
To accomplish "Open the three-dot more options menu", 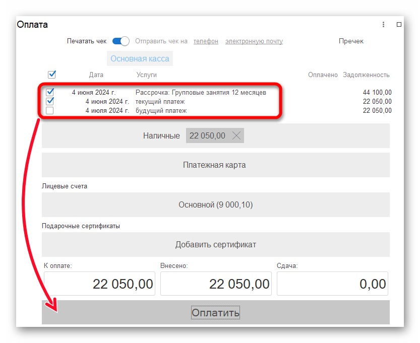I will click(383, 25).
